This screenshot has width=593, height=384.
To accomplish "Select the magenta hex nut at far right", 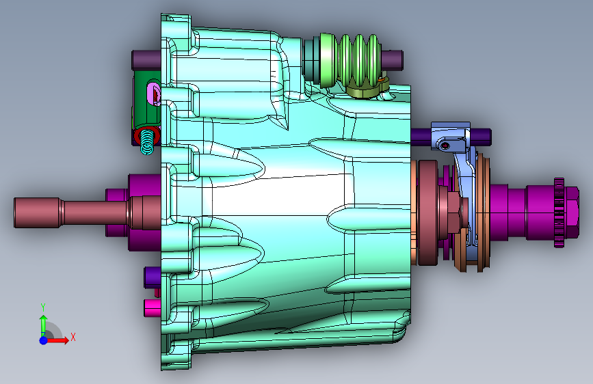I will pyautogui.click(x=571, y=212).
